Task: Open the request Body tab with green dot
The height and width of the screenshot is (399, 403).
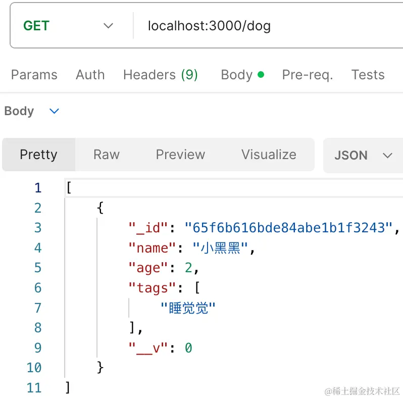Action: (x=242, y=75)
